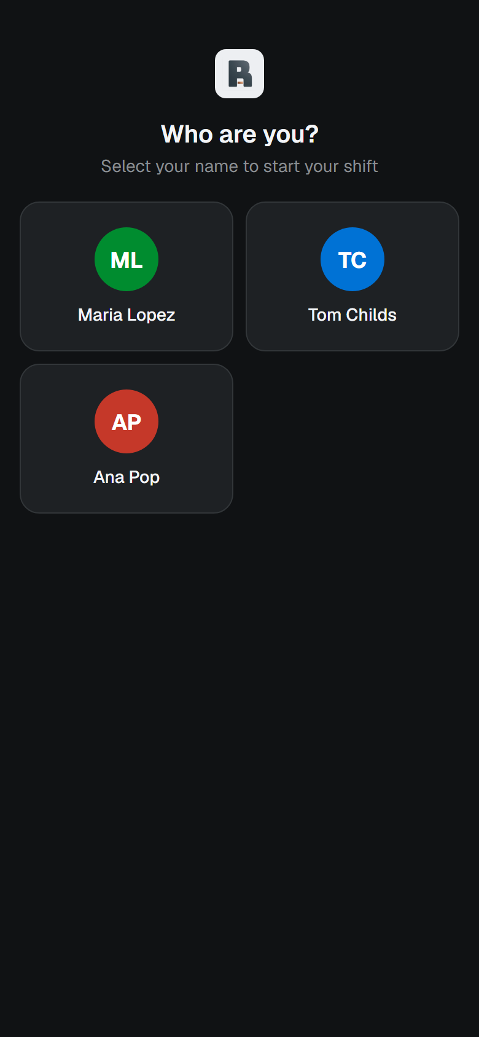Screen dimensions: 479x1037
Task: Click the R app logo icon
Action: [x=240, y=74]
